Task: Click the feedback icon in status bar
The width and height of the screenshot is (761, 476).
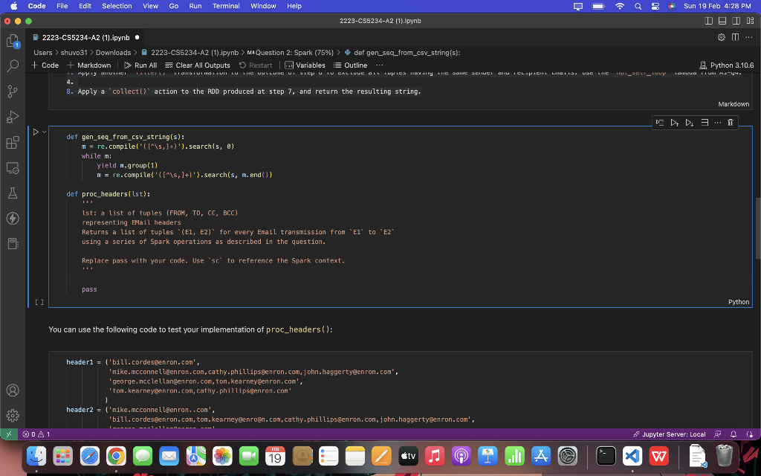Action: click(x=717, y=434)
